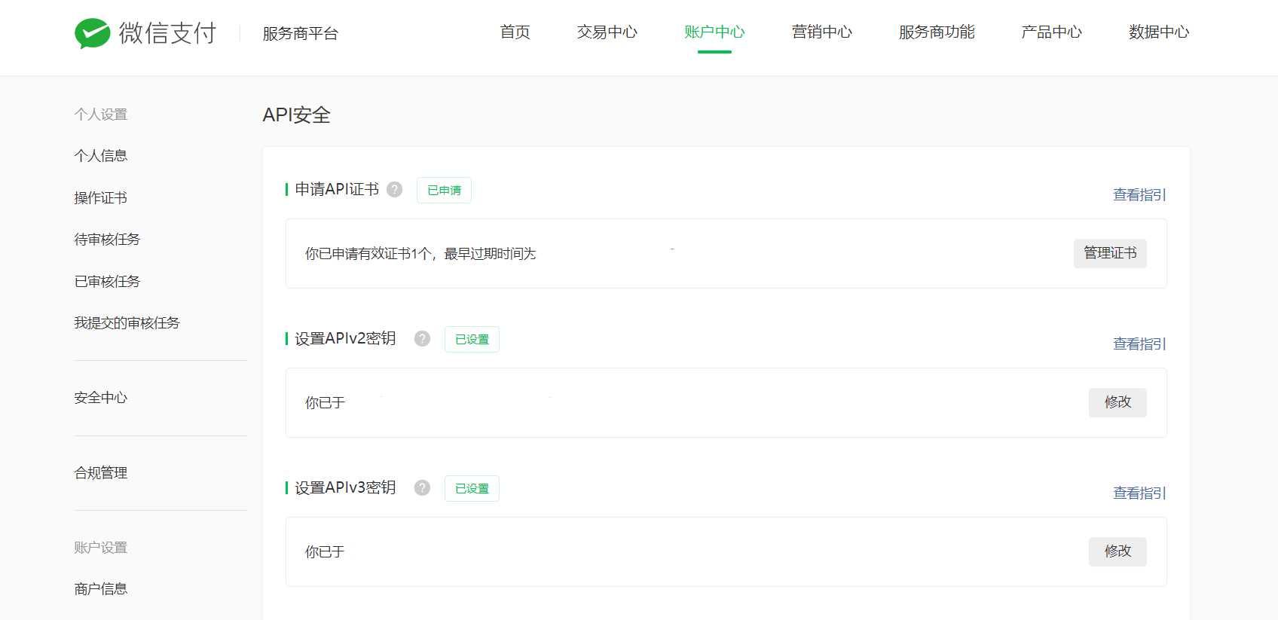Image resolution: width=1278 pixels, height=620 pixels.
Task: Open 安全中心 in sidebar
Action: pyautogui.click(x=101, y=398)
